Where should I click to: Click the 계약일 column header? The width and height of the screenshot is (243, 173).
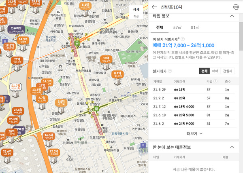pos(158,82)
